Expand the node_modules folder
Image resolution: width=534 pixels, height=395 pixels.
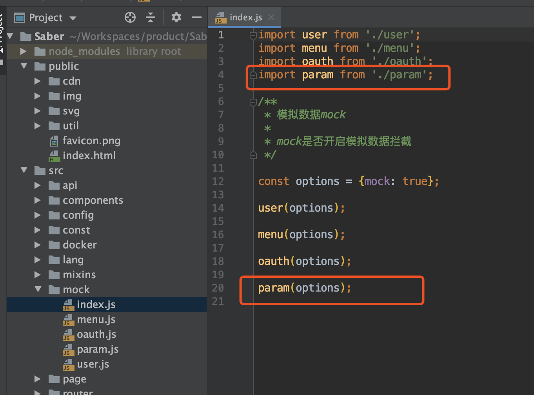pyautogui.click(x=24, y=51)
